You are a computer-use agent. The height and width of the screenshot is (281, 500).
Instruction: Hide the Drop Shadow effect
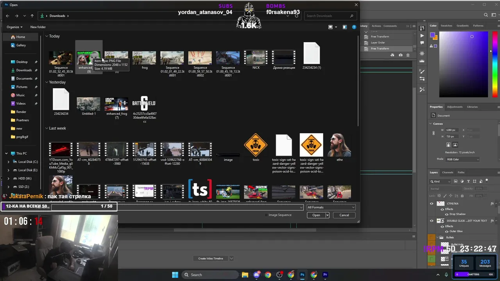coord(446,214)
